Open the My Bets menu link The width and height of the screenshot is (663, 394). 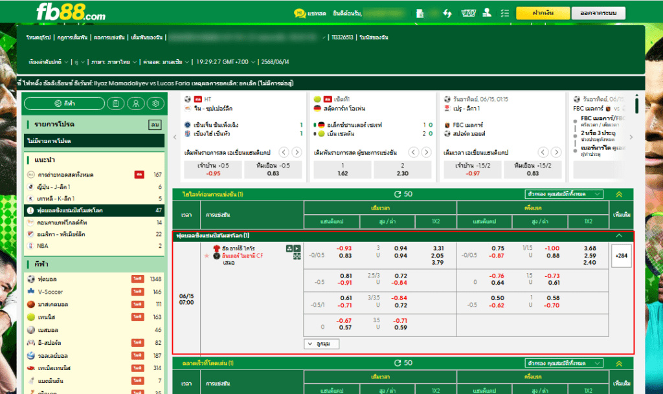147,38
